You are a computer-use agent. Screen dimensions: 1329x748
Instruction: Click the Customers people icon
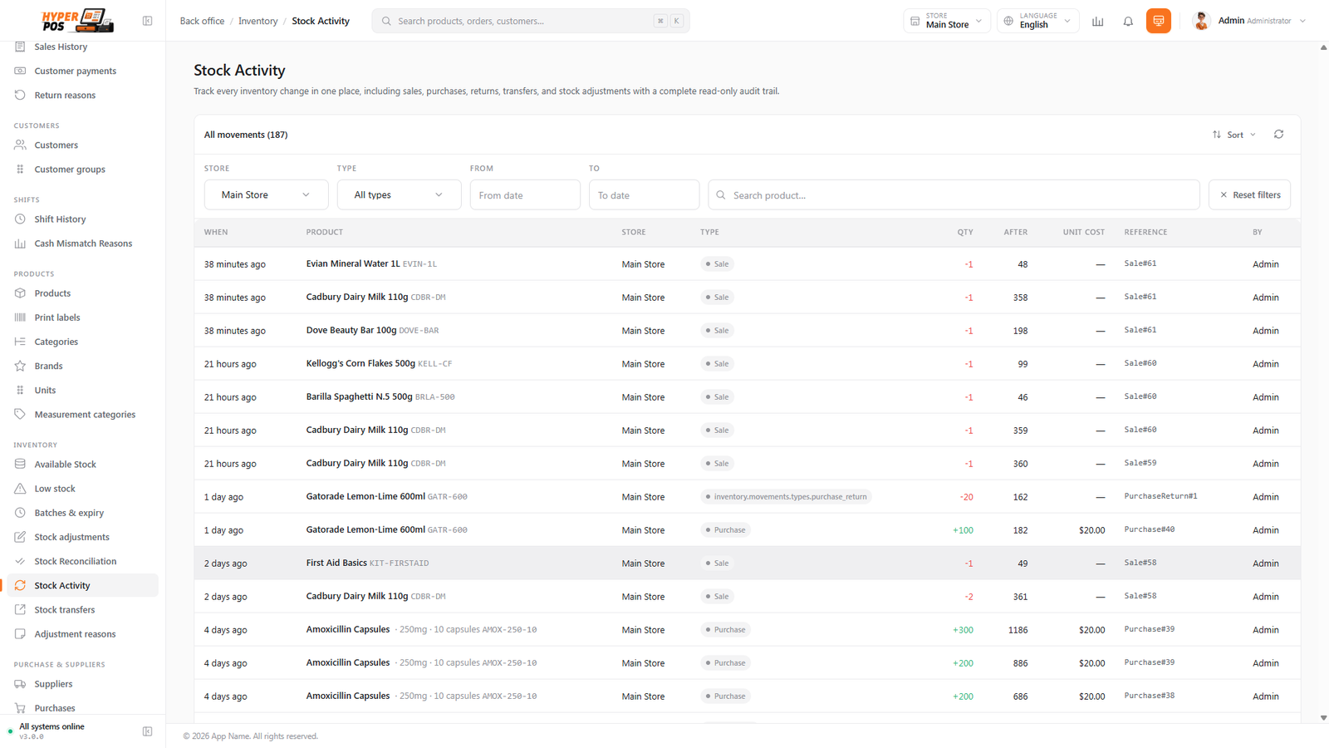click(x=20, y=145)
